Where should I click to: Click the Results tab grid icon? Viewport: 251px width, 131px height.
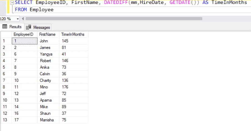click(x=4, y=27)
